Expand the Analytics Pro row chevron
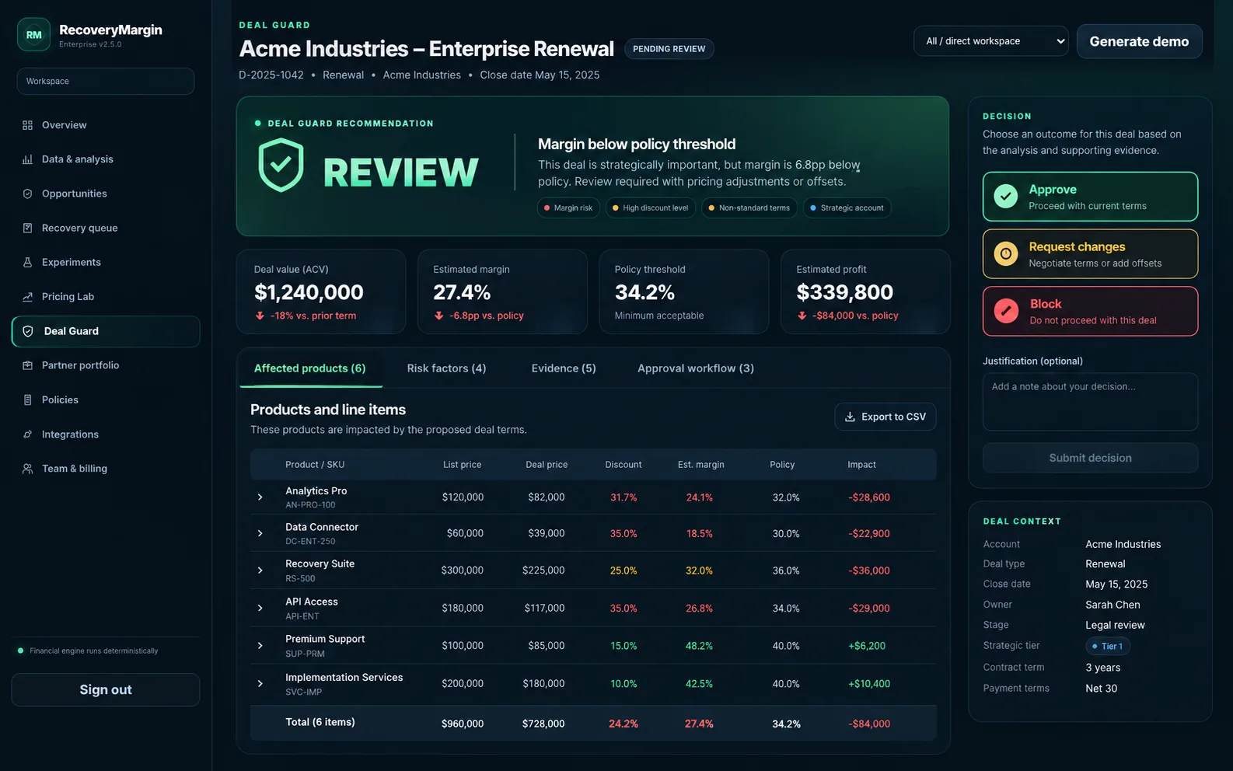Screen dimensions: 1233x771 pos(260,497)
